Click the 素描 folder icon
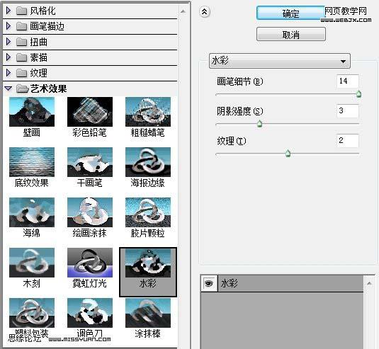Screen dimensions: 379x349 21,57
